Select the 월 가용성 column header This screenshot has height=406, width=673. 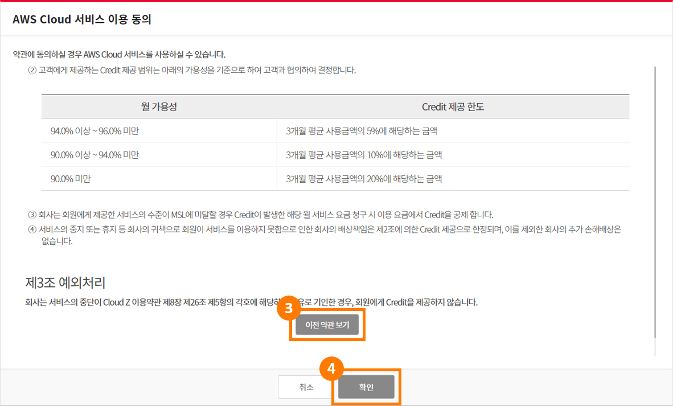159,107
